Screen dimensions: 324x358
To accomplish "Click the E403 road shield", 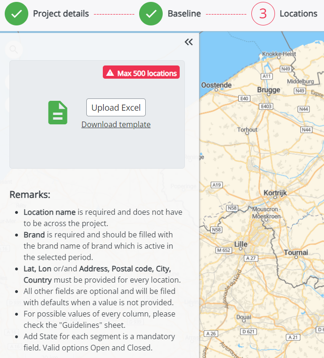I will point(266,106).
